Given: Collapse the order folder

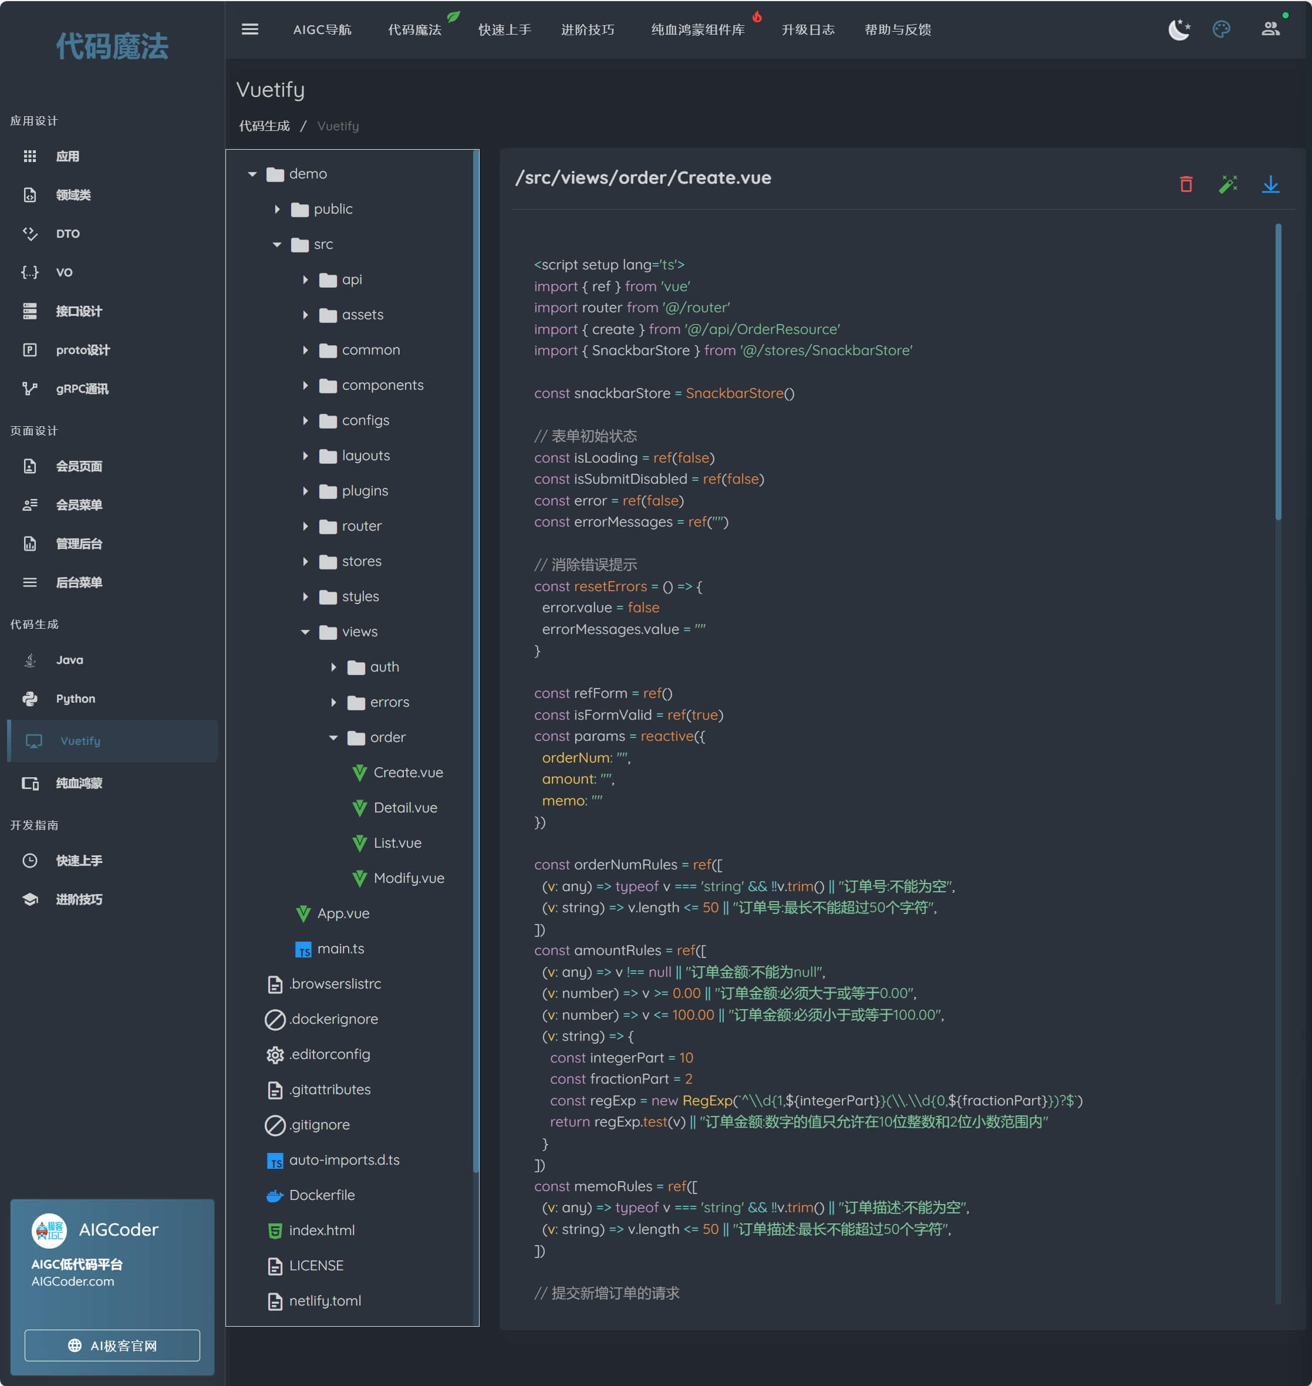Looking at the screenshot, I should pyautogui.click(x=333, y=737).
